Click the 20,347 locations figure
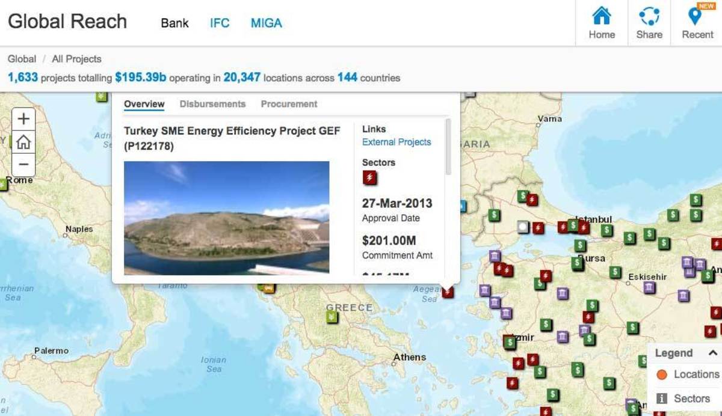Screen dimensions: 722x416 (242, 78)
